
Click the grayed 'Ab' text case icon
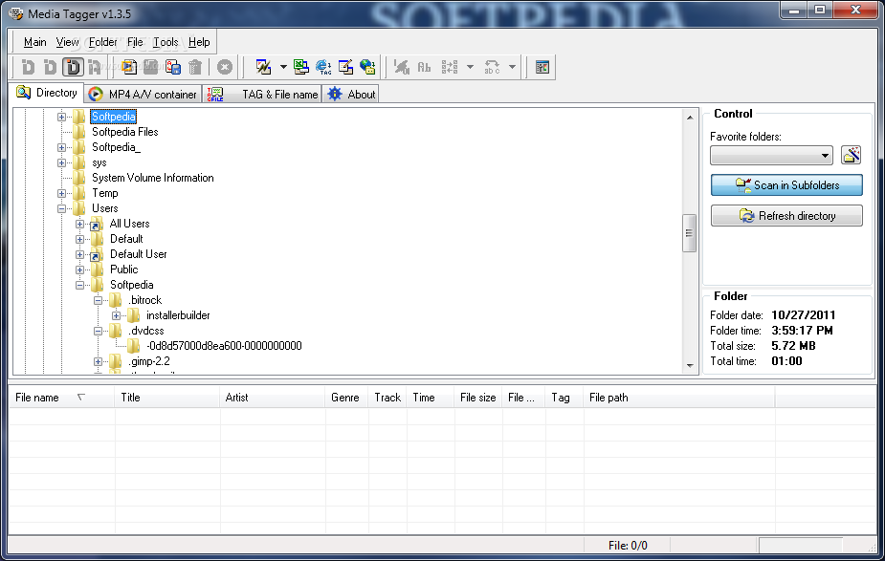(424, 67)
